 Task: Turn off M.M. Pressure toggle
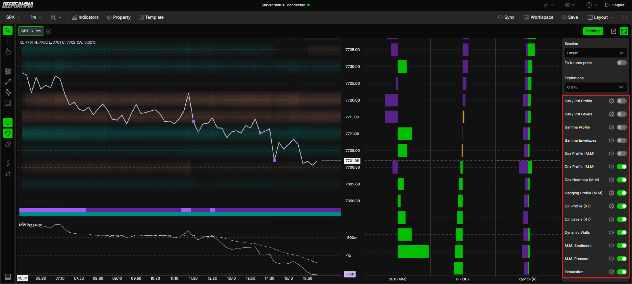(621, 259)
